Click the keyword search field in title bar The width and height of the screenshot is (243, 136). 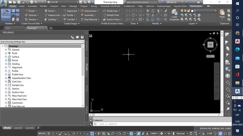tap(142, 2)
